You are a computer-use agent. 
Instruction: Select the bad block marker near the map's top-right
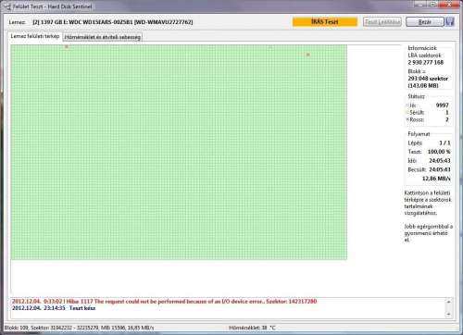tap(307, 55)
